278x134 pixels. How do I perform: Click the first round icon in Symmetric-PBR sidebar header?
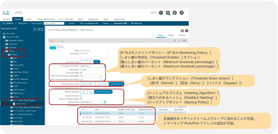35,29
